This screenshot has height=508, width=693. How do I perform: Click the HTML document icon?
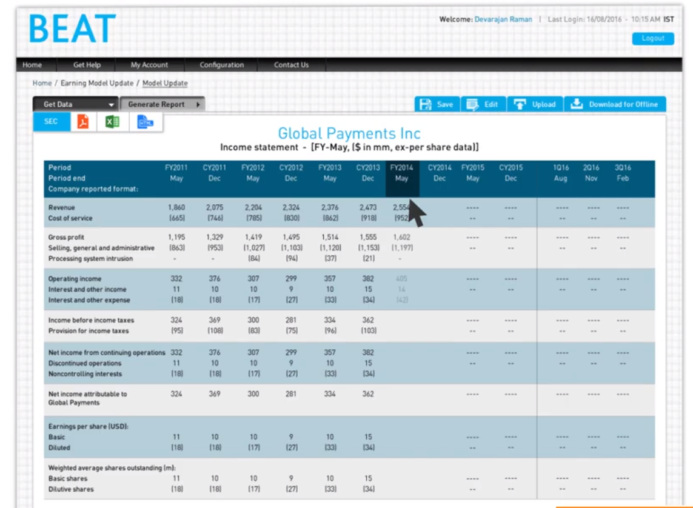coord(144,122)
